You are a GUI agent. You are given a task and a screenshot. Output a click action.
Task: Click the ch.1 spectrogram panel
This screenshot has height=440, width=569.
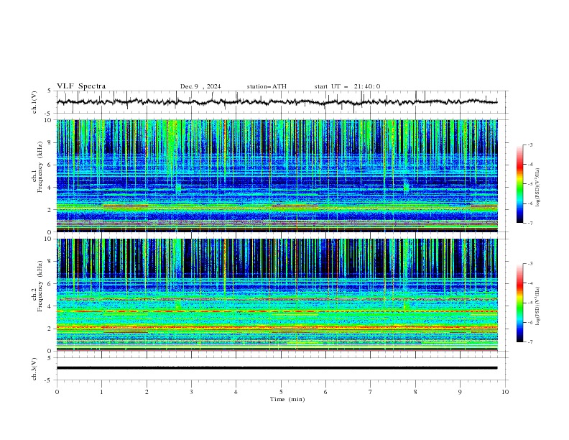(x=277, y=175)
